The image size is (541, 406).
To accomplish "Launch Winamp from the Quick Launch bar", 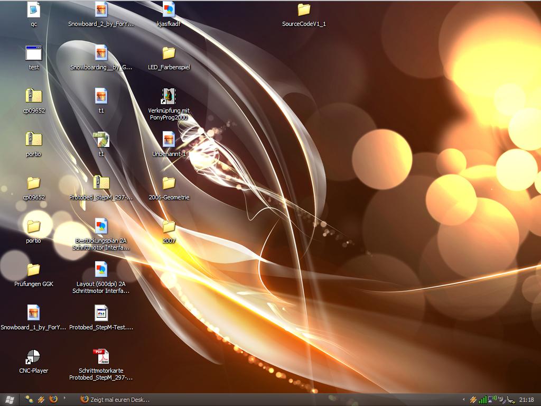I will (x=41, y=400).
